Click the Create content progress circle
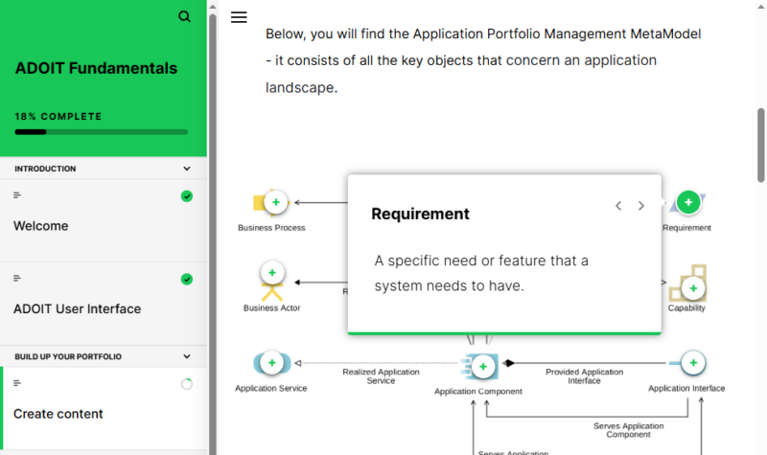 click(x=187, y=384)
